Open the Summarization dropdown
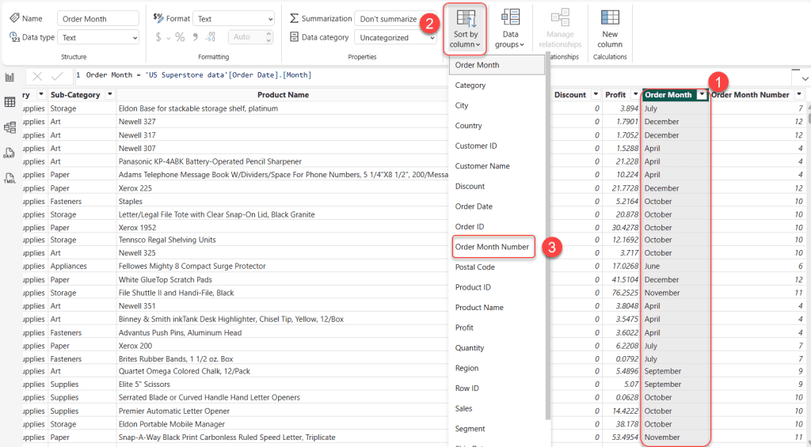Viewport: 811px width, 447px height. point(395,19)
